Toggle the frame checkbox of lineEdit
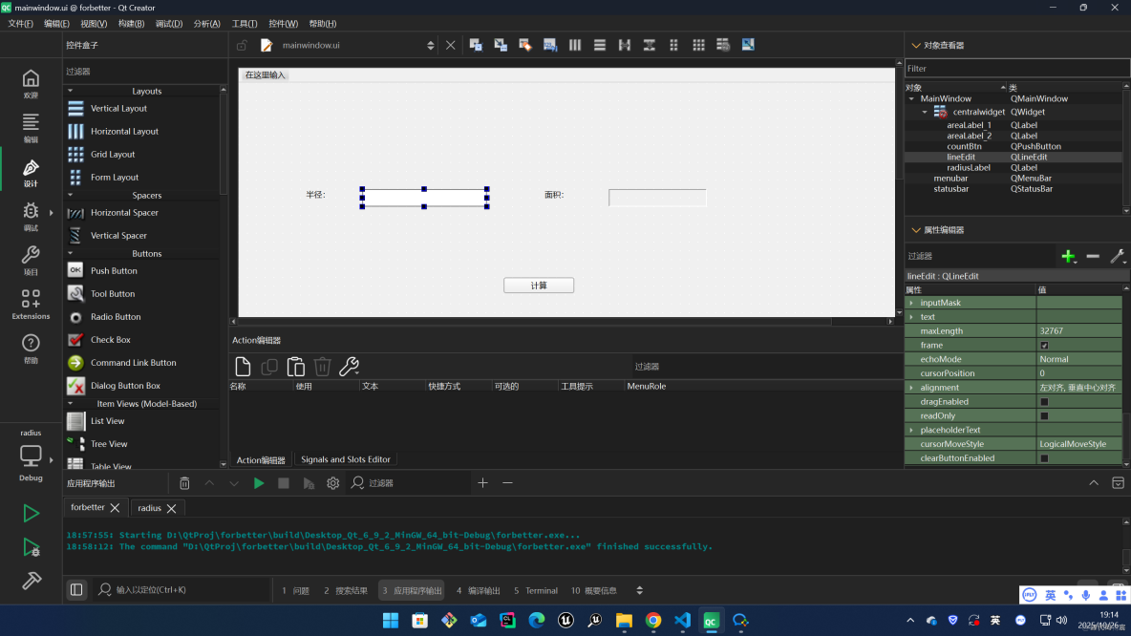The width and height of the screenshot is (1131, 636). coord(1043,345)
